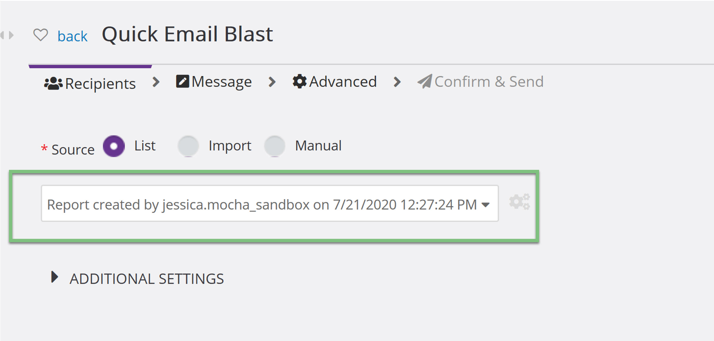Click the Advanced gear icon
The height and width of the screenshot is (341, 714).
(299, 81)
